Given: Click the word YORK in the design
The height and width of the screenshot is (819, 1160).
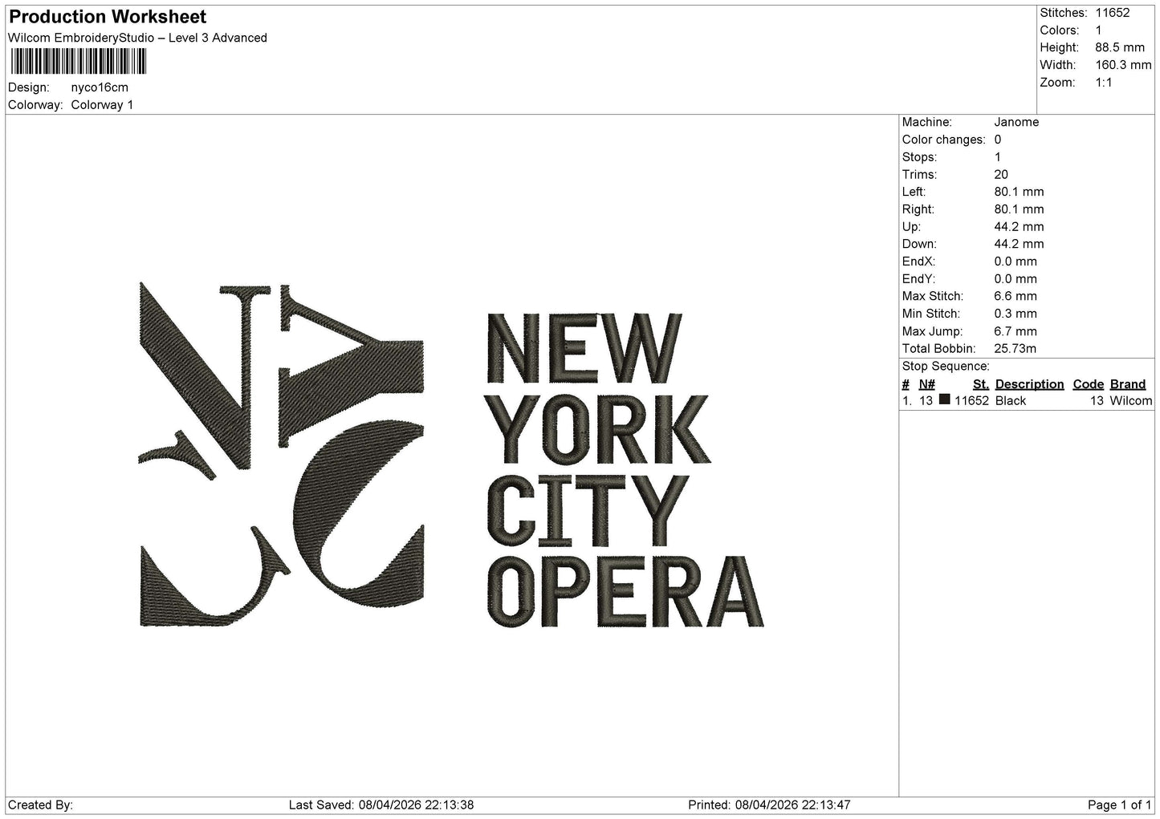Looking at the screenshot, I should [599, 429].
